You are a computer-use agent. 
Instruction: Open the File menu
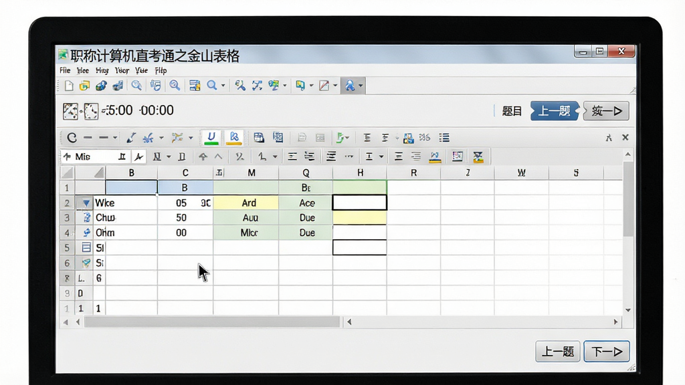(x=65, y=70)
